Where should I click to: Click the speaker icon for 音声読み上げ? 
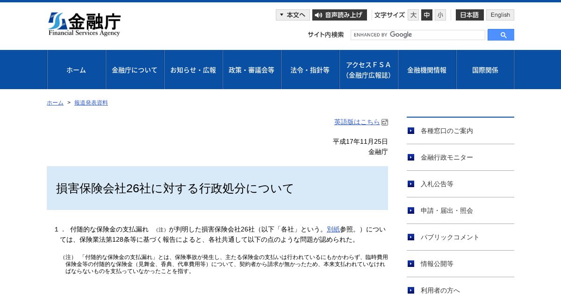point(318,15)
